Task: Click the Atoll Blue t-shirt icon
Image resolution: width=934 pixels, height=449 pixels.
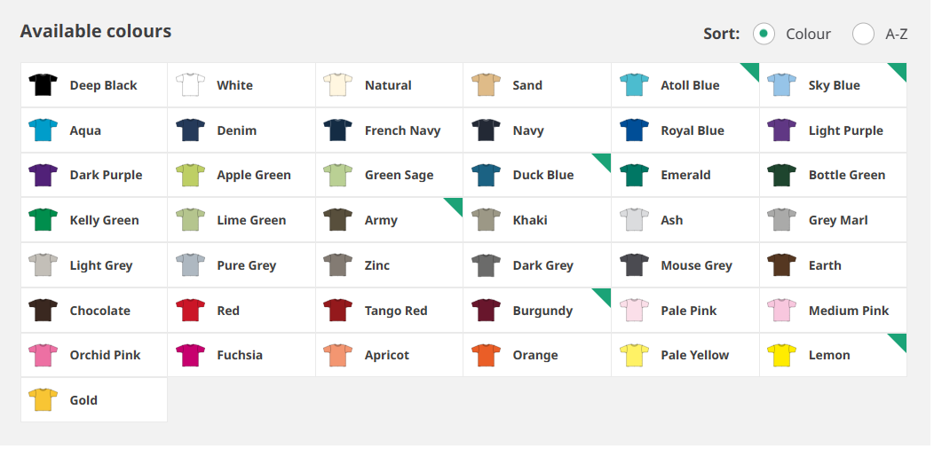Action: [x=635, y=85]
